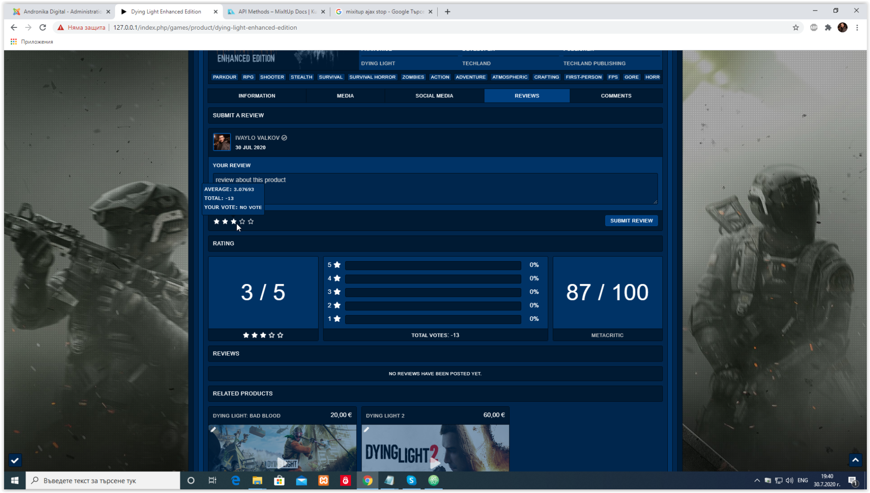Open the Приложения apps shortcut
This screenshot has height=493, width=870.
click(31, 42)
